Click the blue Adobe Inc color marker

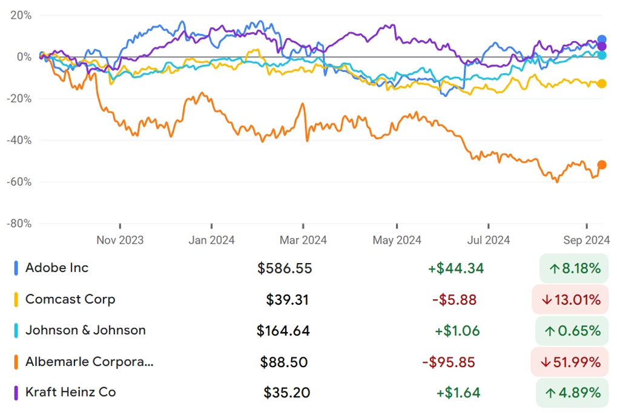tap(16, 268)
